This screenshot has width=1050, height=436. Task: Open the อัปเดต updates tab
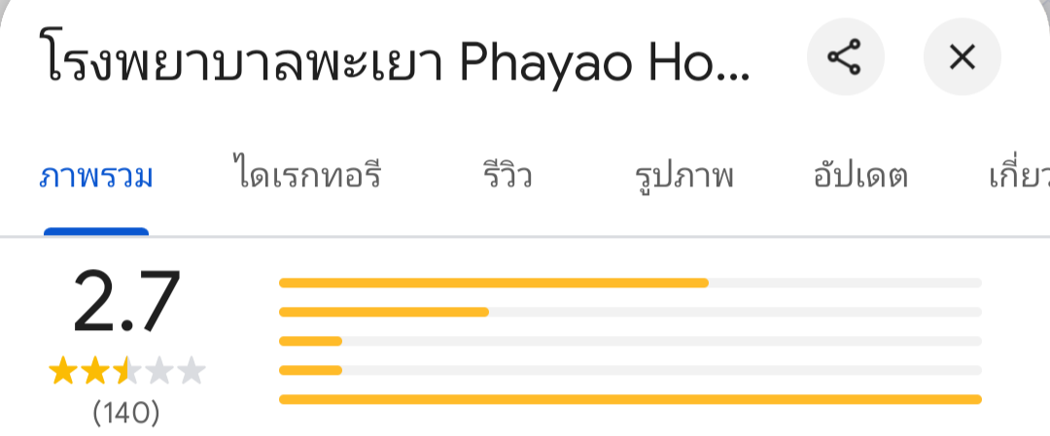(859, 178)
